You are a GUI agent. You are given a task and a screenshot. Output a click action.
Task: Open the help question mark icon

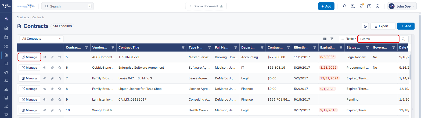pyautogui.click(x=369, y=6)
